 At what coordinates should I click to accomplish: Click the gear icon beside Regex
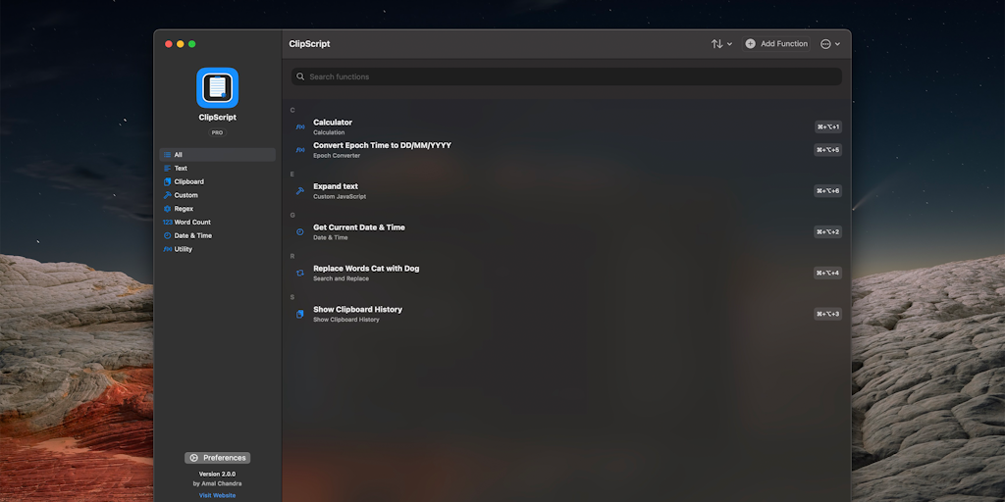pyautogui.click(x=167, y=209)
